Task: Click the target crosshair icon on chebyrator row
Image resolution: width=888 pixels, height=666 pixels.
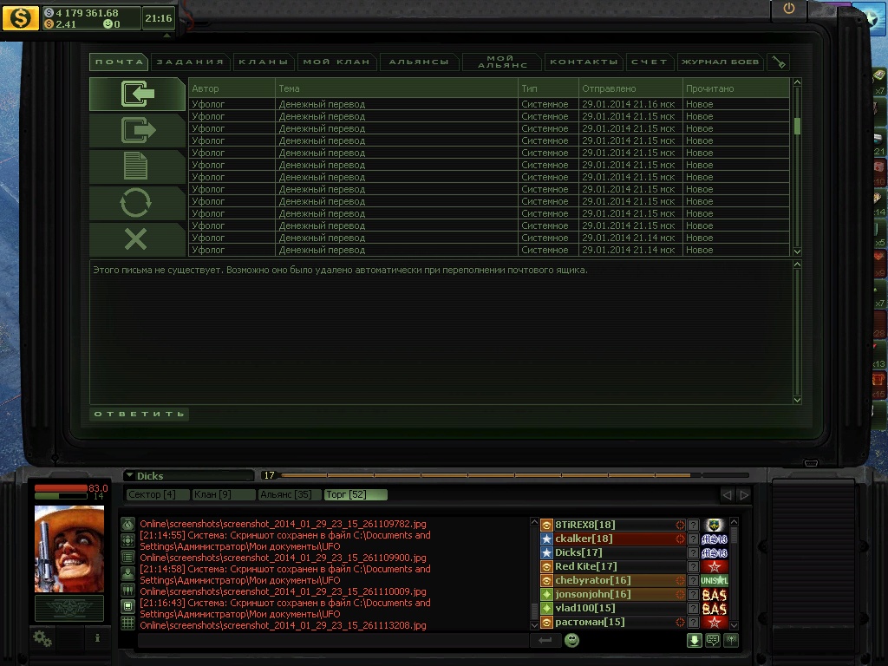Action: (680, 580)
